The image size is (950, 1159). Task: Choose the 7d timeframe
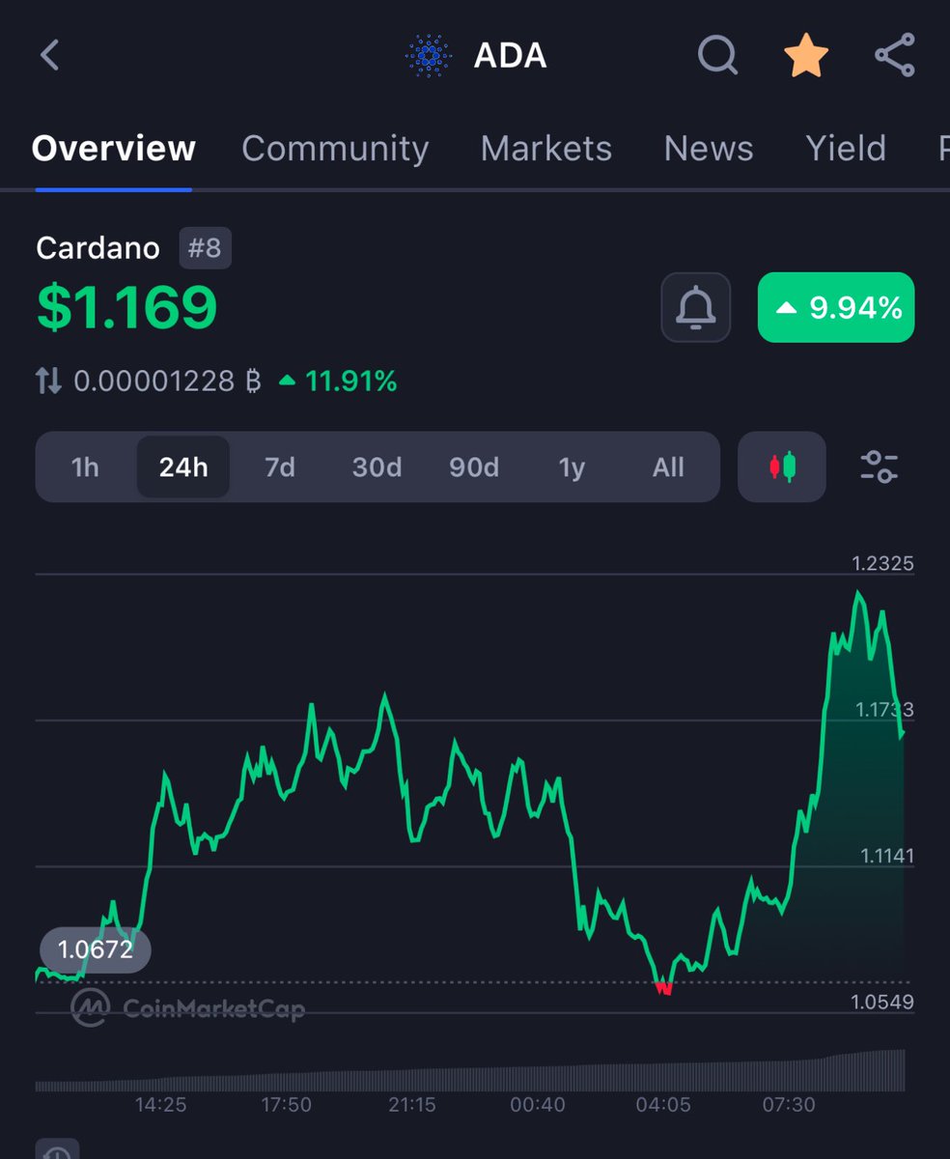coord(280,467)
